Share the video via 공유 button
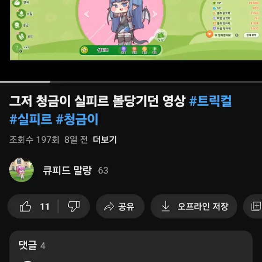 tap(120, 206)
